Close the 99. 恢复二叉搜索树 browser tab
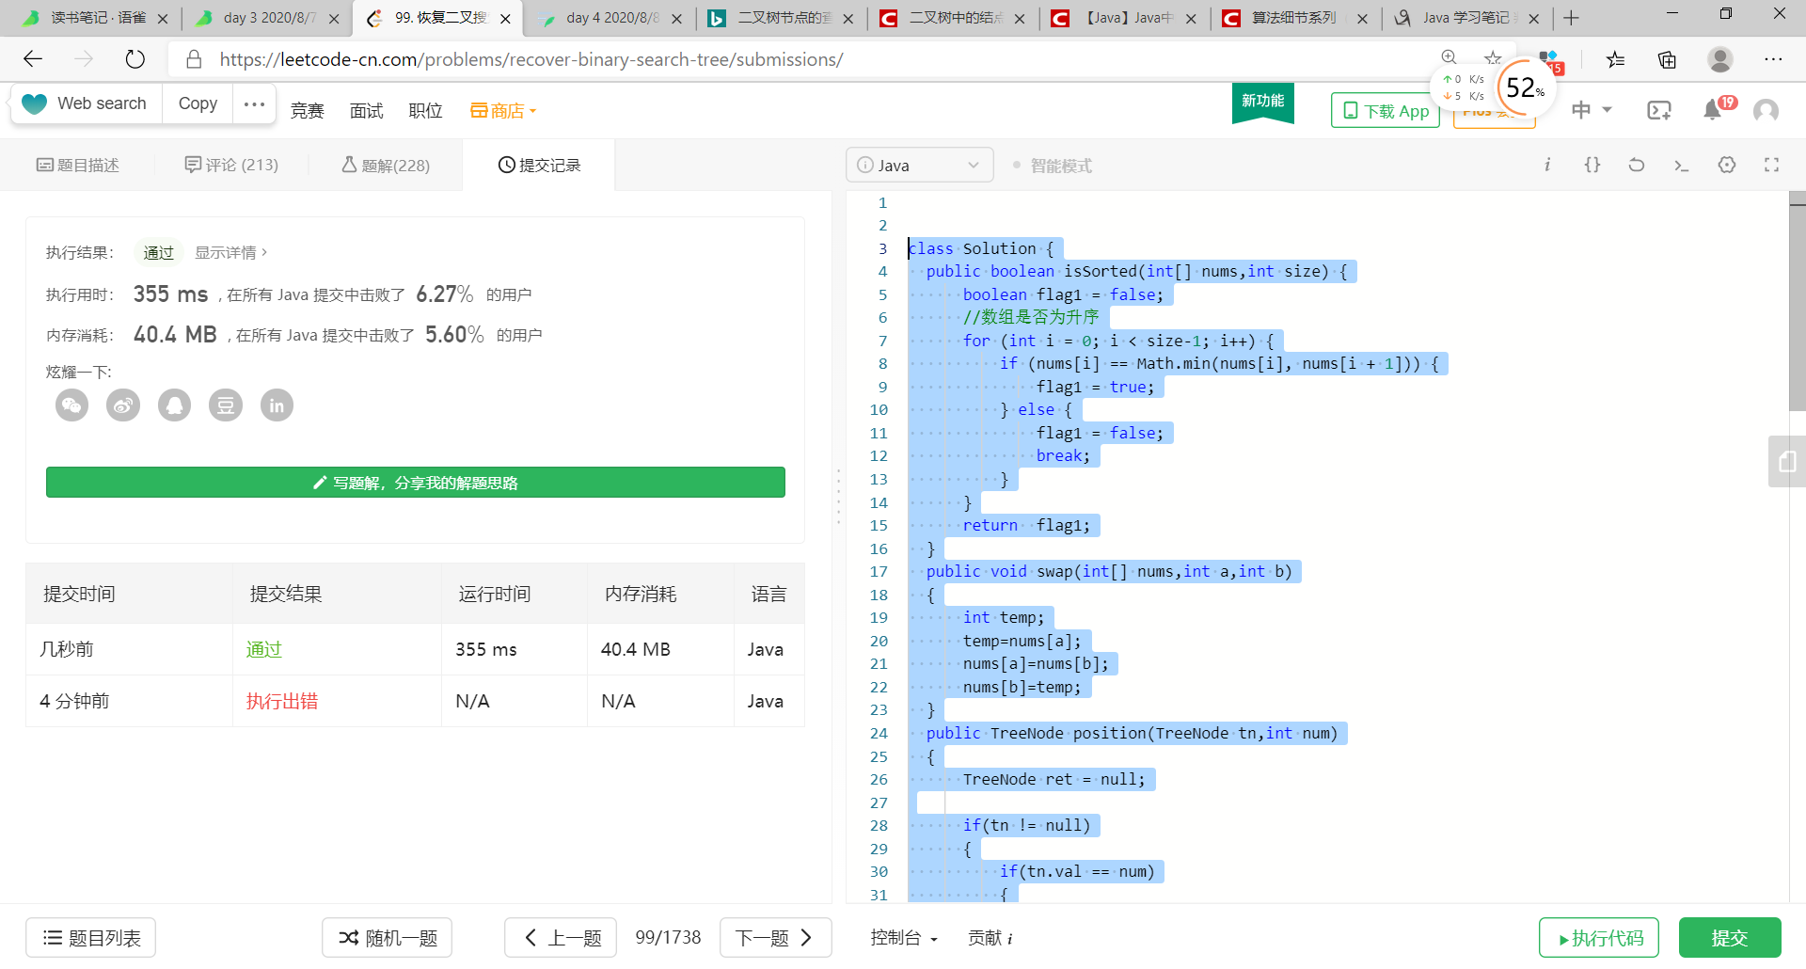Screen dimensions: 1806x969 (x=505, y=19)
